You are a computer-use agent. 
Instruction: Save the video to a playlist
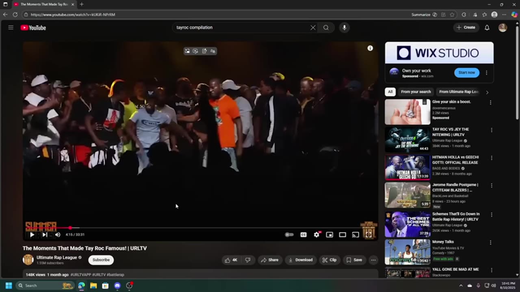click(354, 260)
